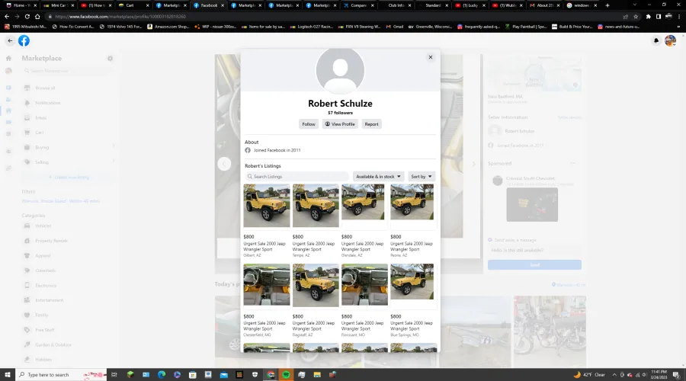Open the Available & in stock dropdown
This screenshot has width=686, height=381.
tap(378, 177)
